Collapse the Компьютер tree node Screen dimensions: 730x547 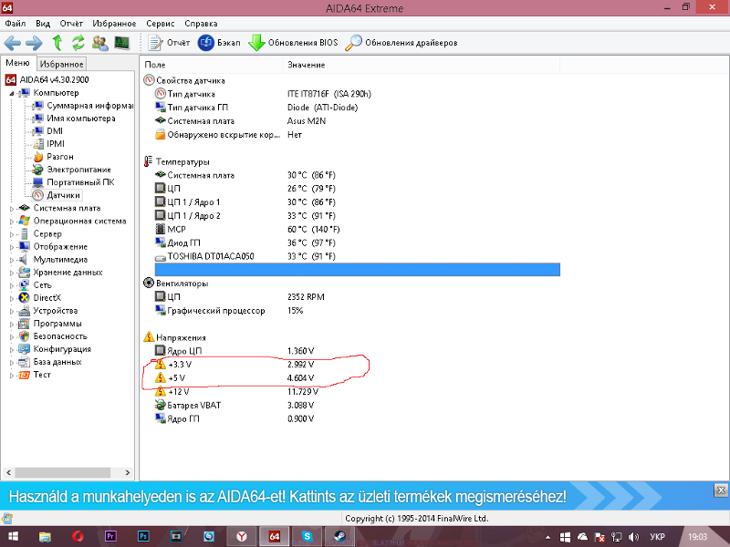tap(12, 94)
